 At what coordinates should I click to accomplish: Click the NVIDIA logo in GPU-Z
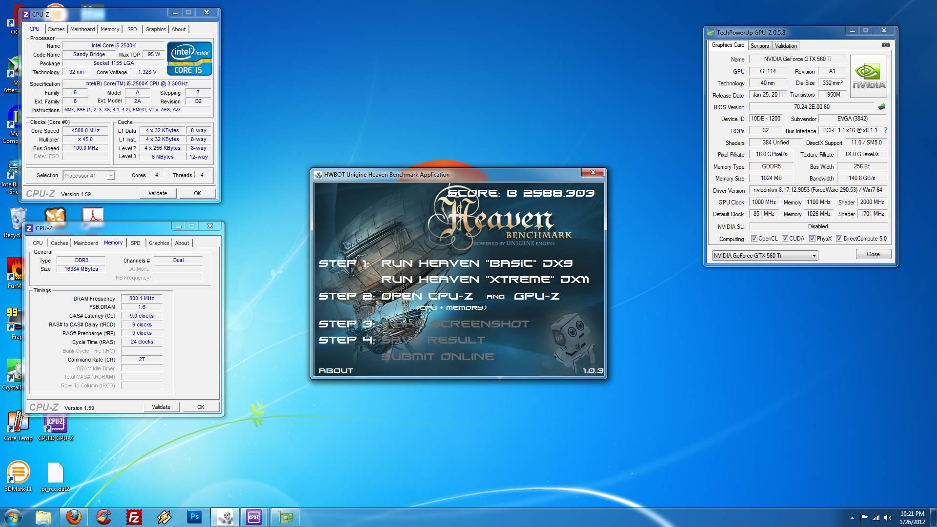pyautogui.click(x=869, y=77)
